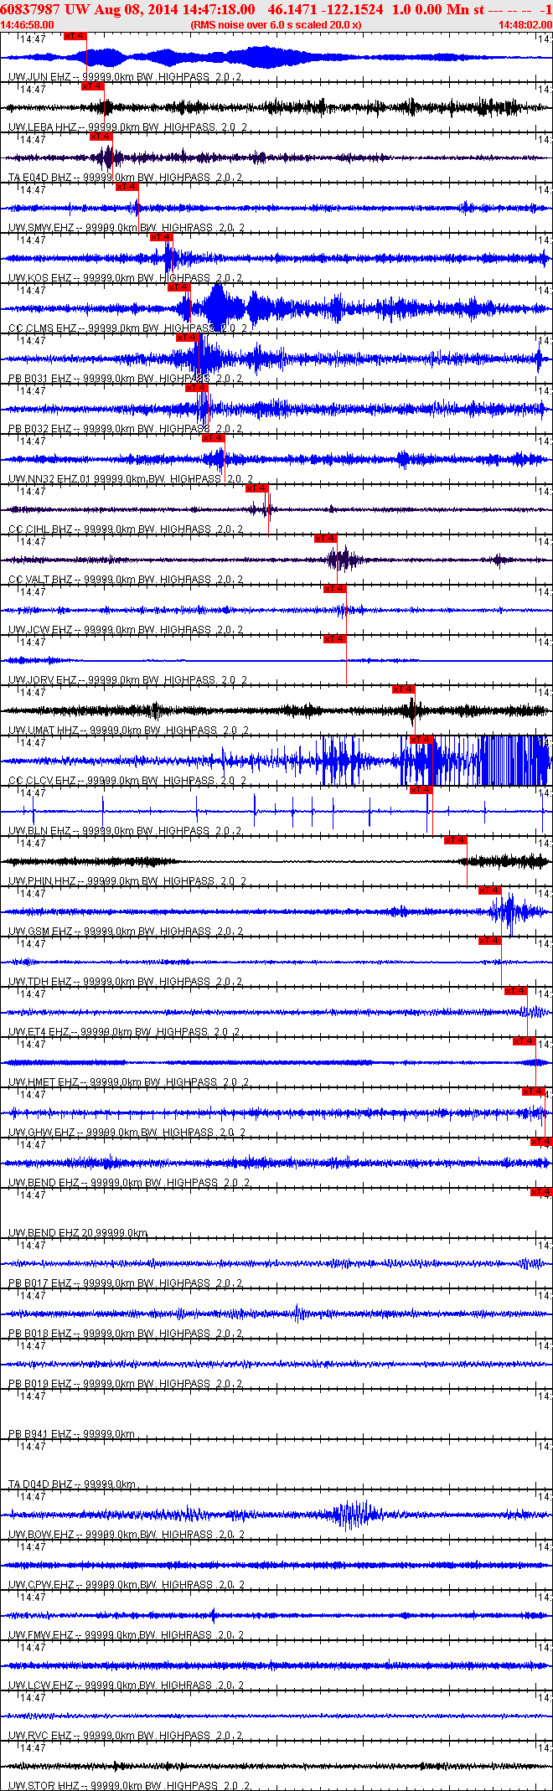
Task: Click the red pick marker on UW.JUN trace
Action: click(x=75, y=36)
